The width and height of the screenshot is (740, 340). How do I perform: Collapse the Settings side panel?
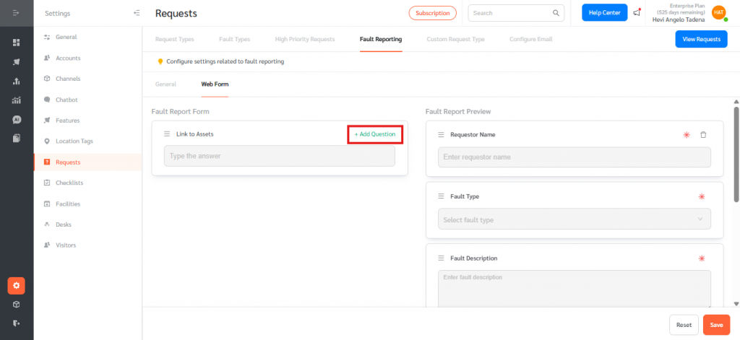click(137, 13)
